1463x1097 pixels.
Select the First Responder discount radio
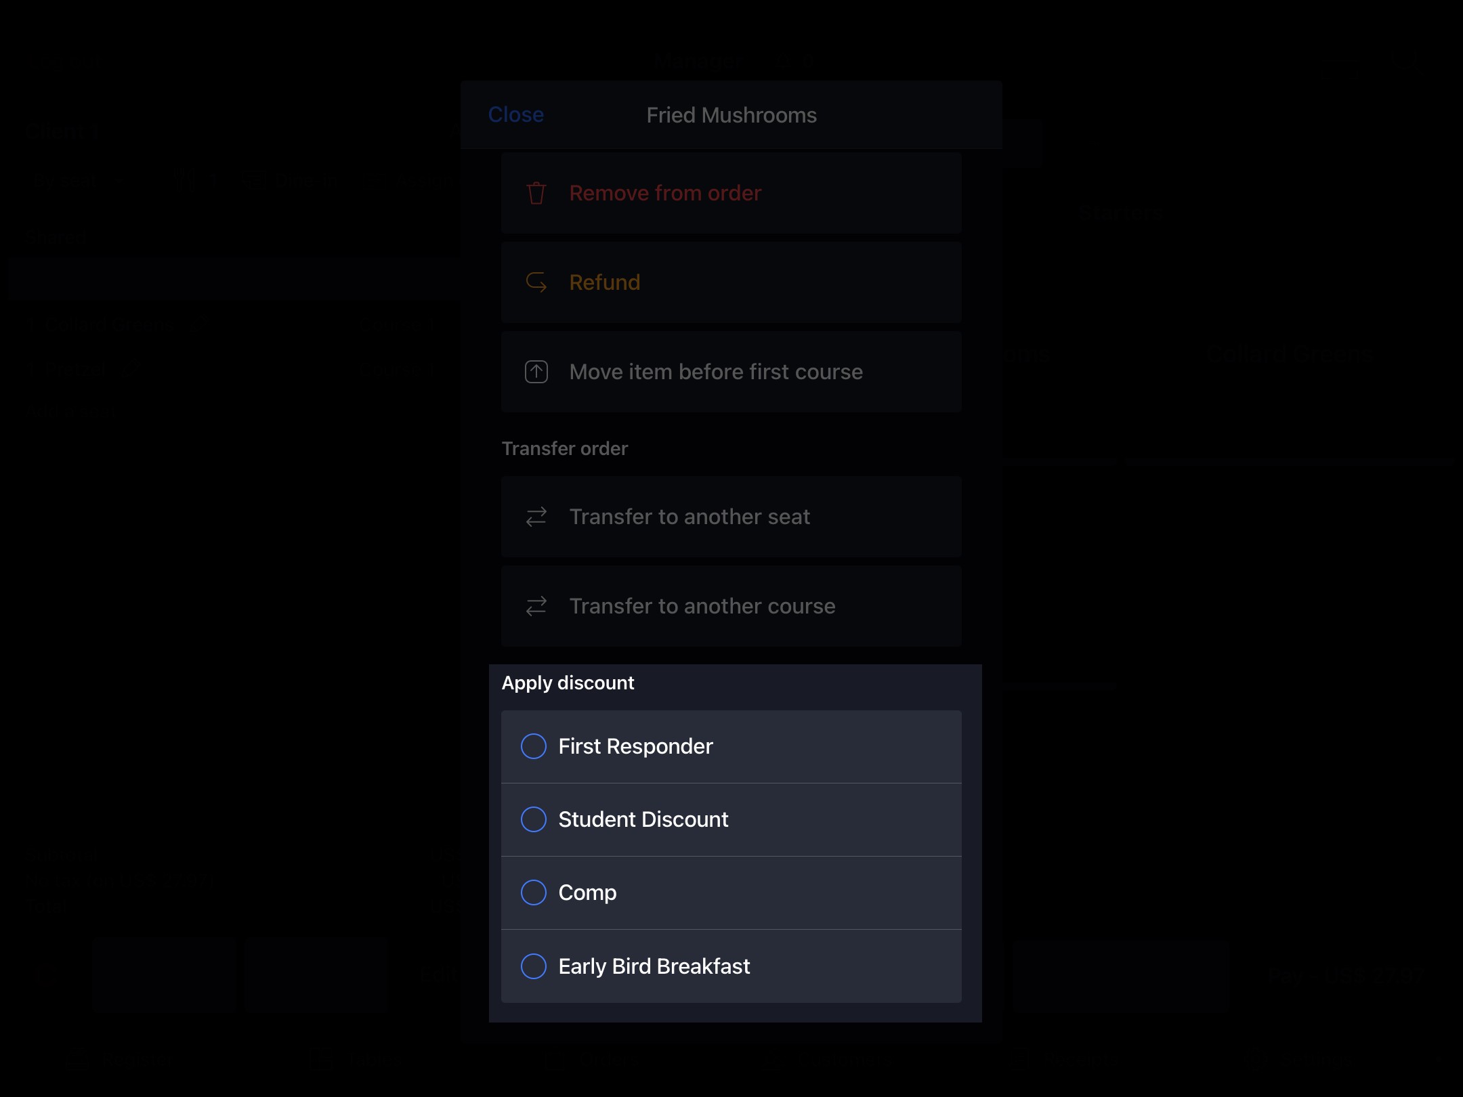click(534, 746)
